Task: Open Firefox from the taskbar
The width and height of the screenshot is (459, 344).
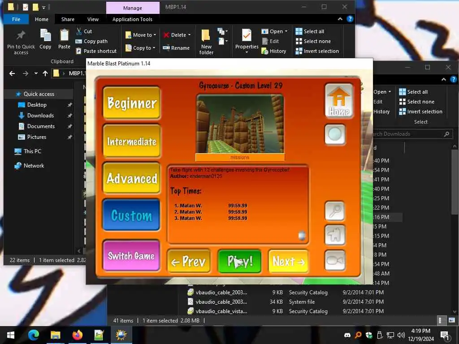Action: point(78,335)
